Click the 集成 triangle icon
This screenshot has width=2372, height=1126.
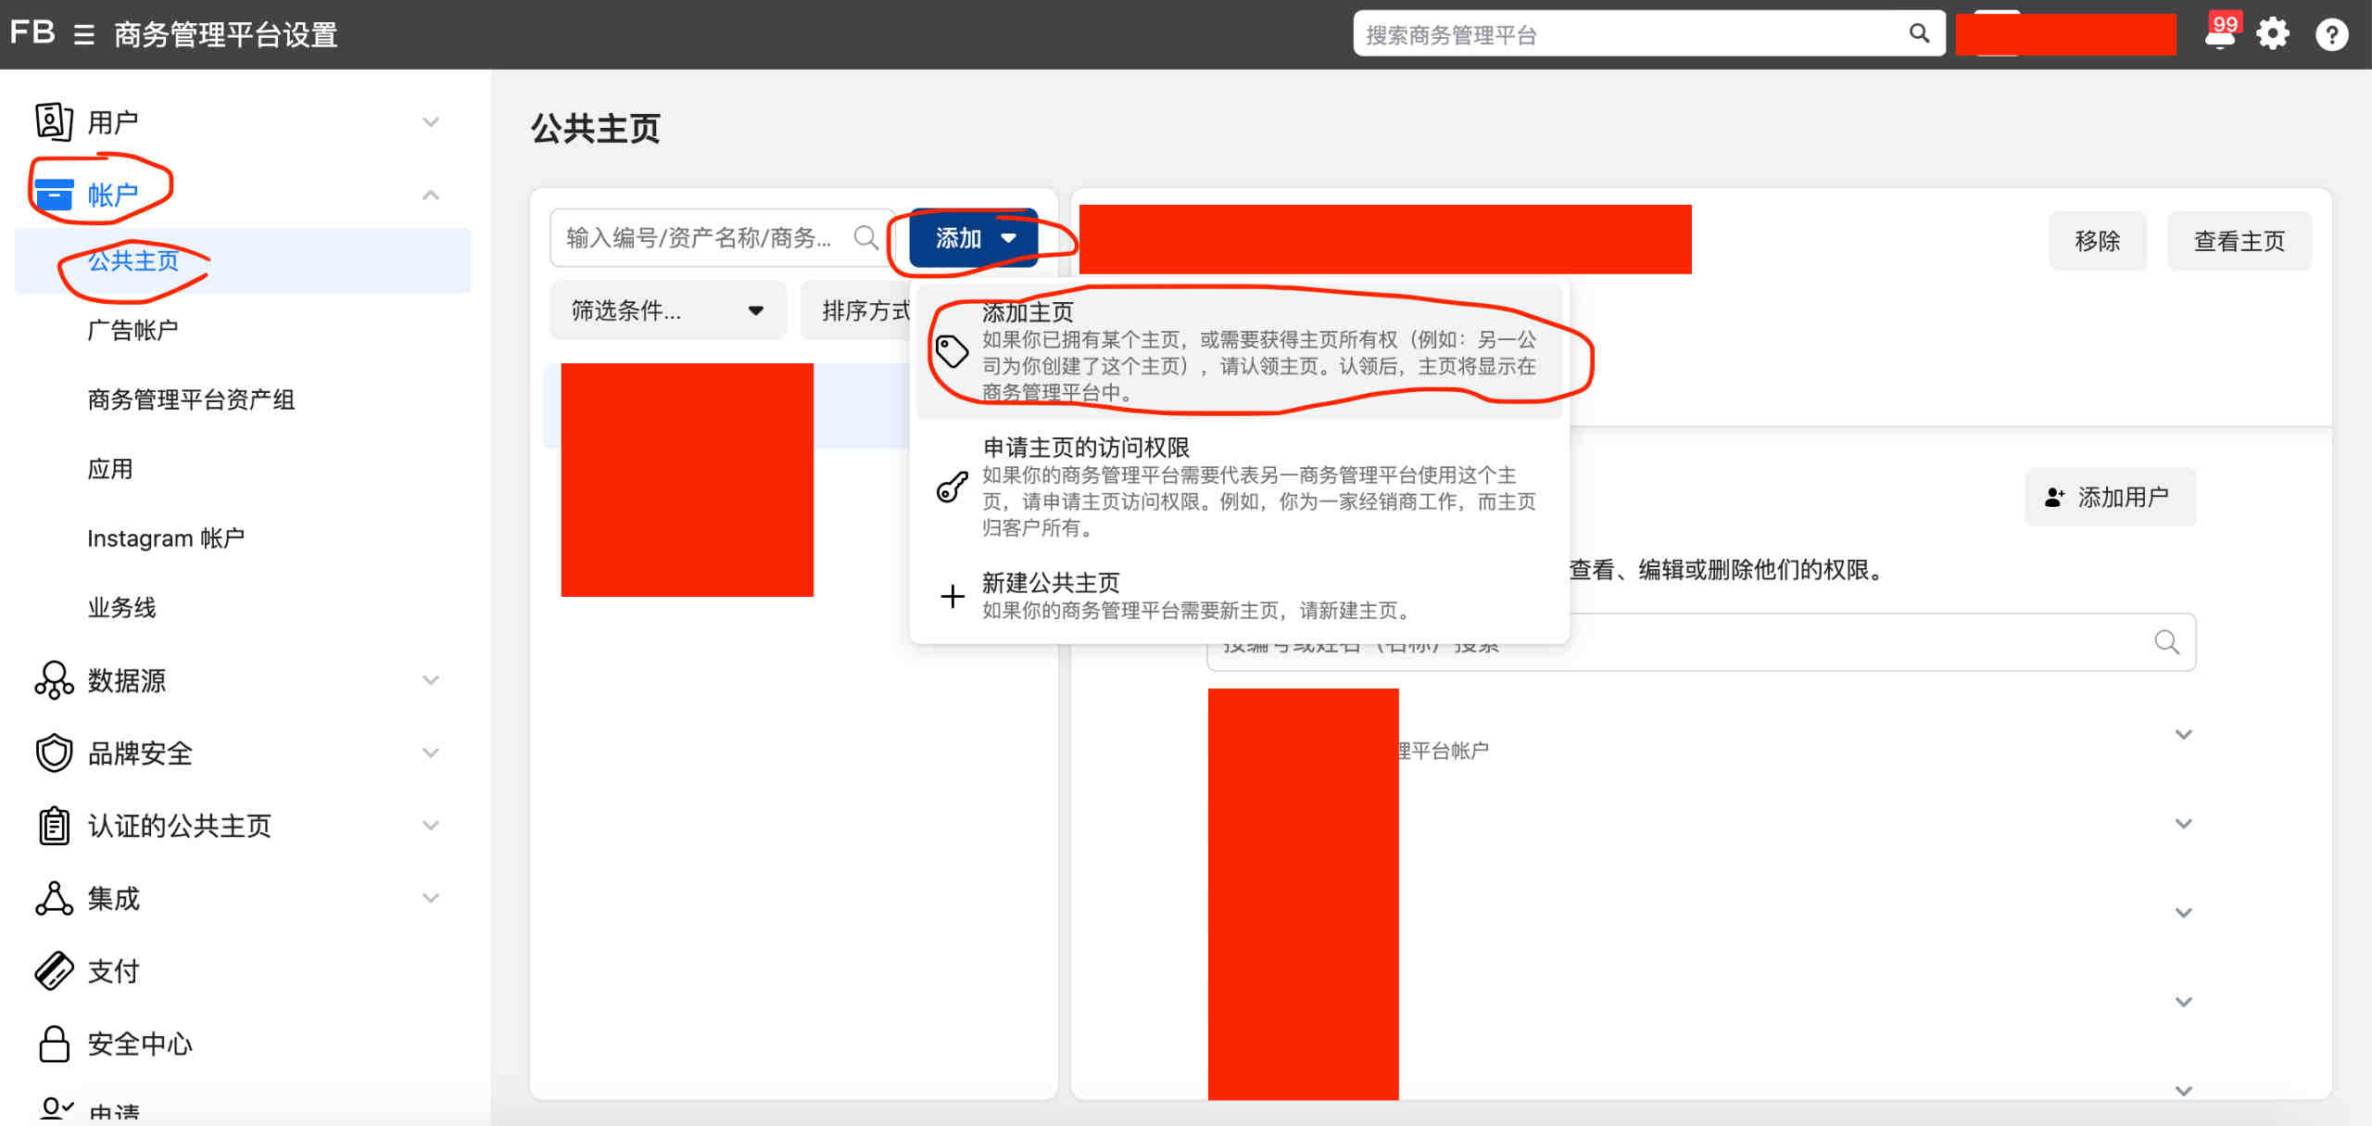coord(54,898)
